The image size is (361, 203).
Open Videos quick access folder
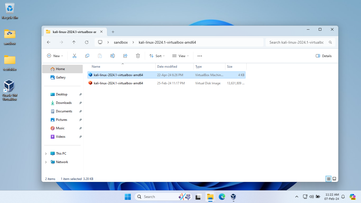(x=62, y=137)
